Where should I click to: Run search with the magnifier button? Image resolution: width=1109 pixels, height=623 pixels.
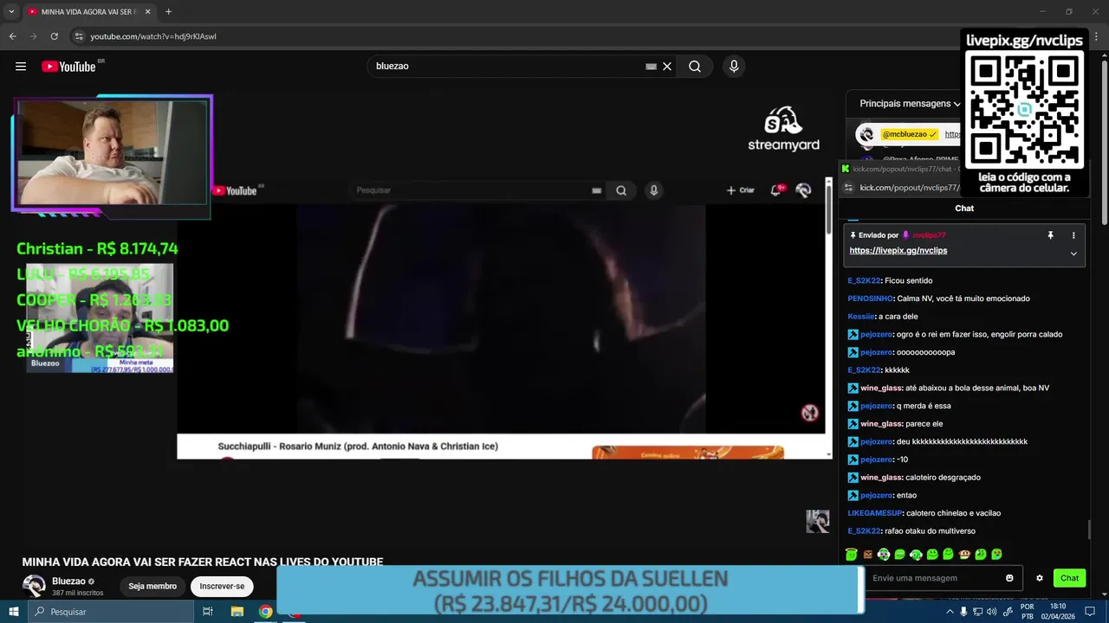(695, 67)
